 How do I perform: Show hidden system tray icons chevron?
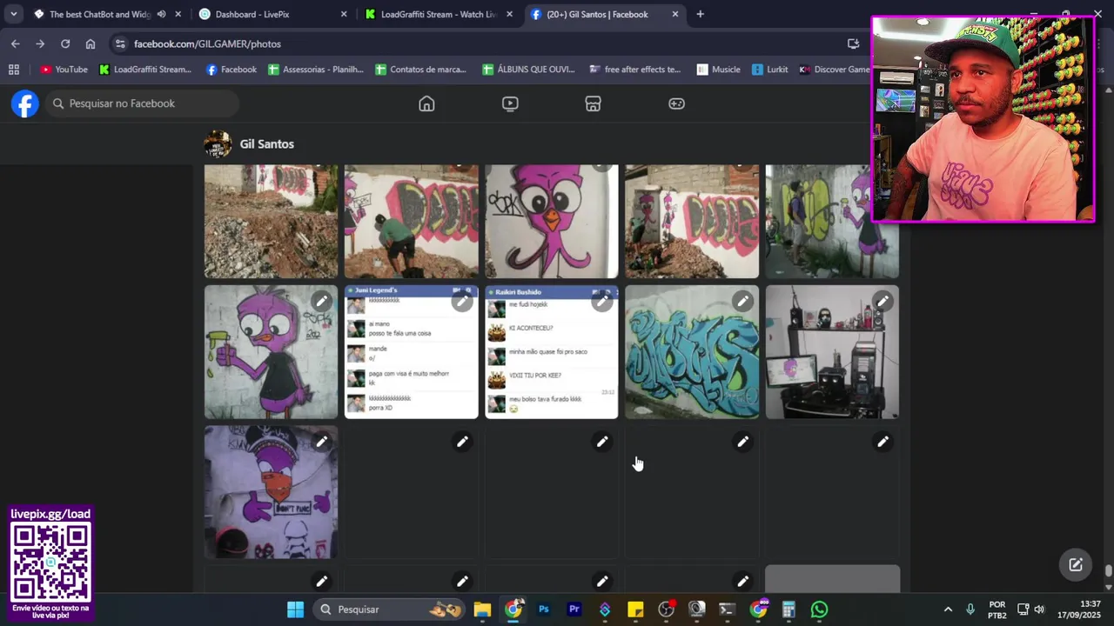(x=948, y=609)
